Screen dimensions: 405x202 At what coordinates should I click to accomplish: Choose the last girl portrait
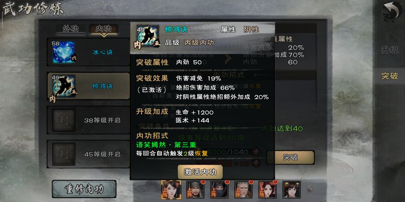[x=291, y=189]
